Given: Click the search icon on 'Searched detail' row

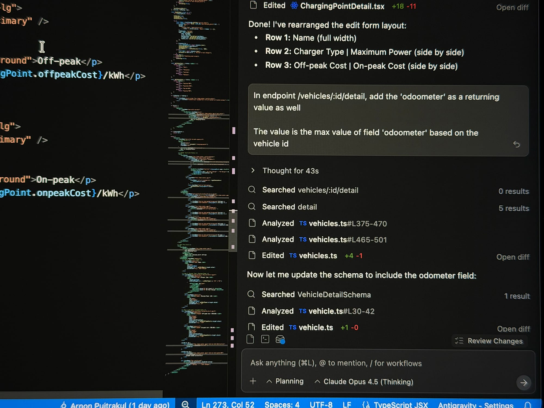Looking at the screenshot, I should pos(252,206).
